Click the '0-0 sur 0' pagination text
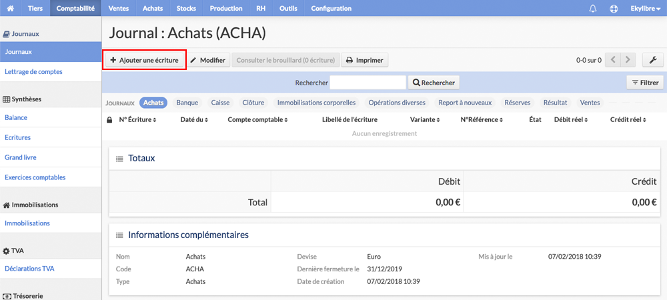667x300 pixels. [589, 61]
